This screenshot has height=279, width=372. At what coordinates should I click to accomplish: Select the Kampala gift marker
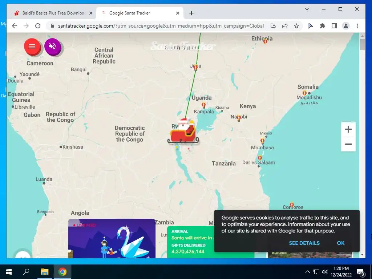tap(203, 105)
